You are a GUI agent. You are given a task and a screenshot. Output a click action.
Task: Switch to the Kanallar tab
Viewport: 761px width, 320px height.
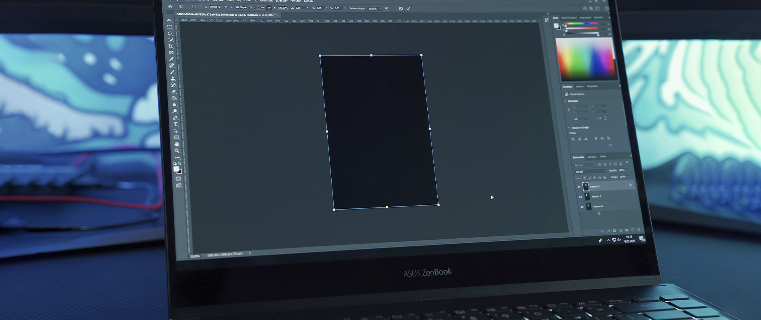point(592,157)
